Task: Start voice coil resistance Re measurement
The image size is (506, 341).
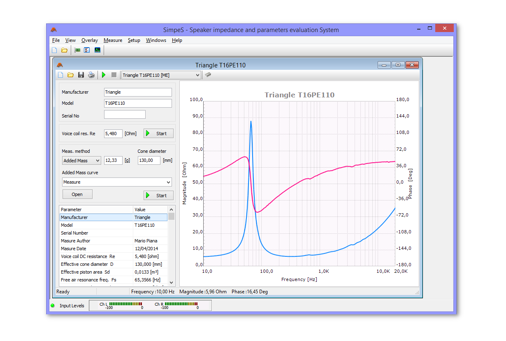Action: (x=158, y=134)
